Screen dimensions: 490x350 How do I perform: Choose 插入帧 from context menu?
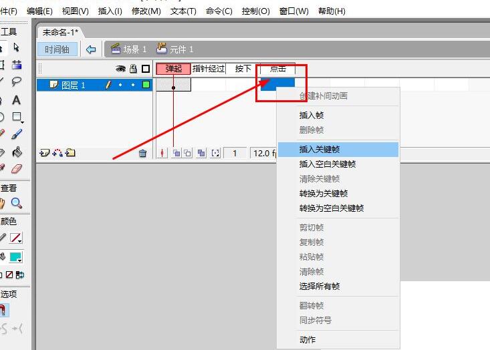point(338,116)
